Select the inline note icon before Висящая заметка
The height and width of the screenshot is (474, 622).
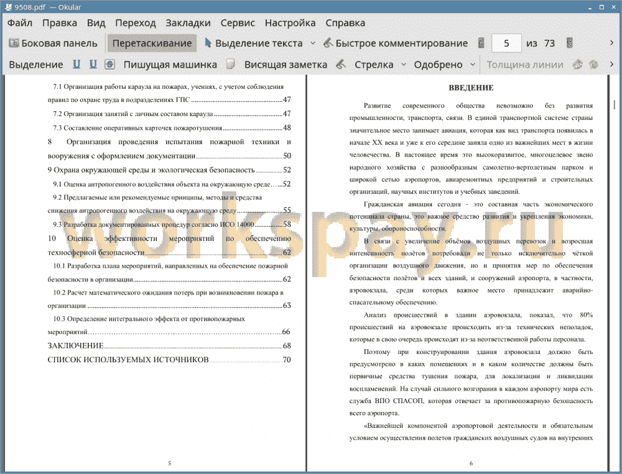click(x=231, y=64)
